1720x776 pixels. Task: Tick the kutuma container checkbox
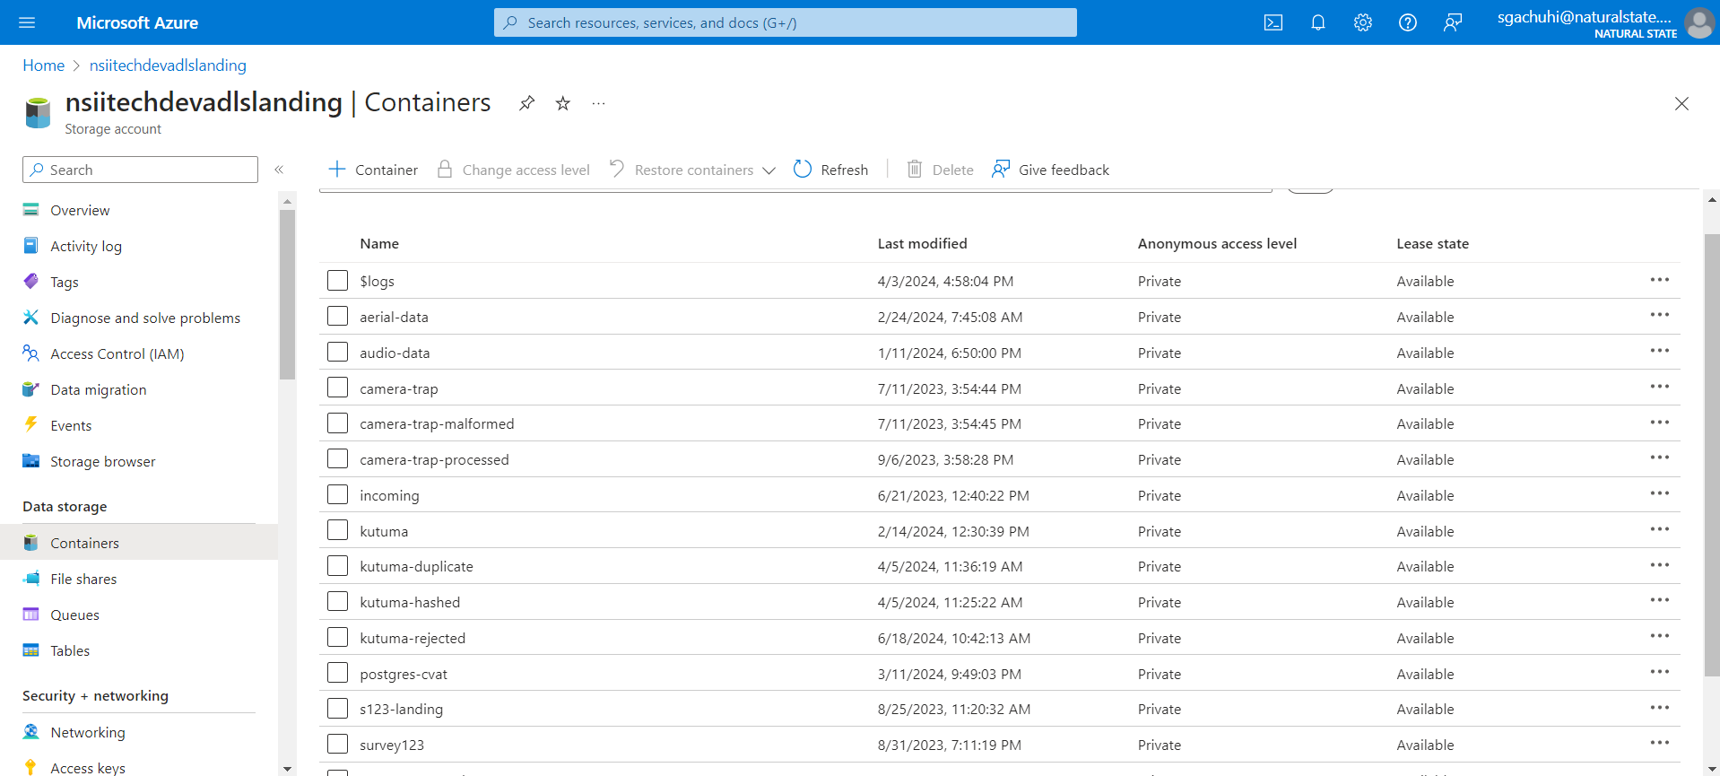(x=337, y=530)
